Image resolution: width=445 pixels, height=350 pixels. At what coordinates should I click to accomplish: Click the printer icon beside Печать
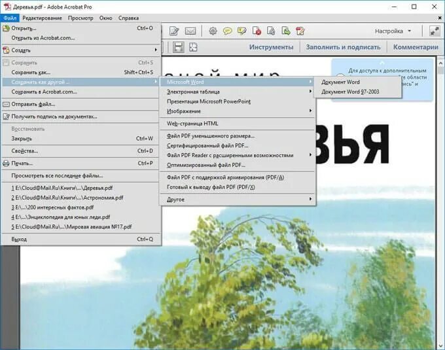(x=6, y=164)
